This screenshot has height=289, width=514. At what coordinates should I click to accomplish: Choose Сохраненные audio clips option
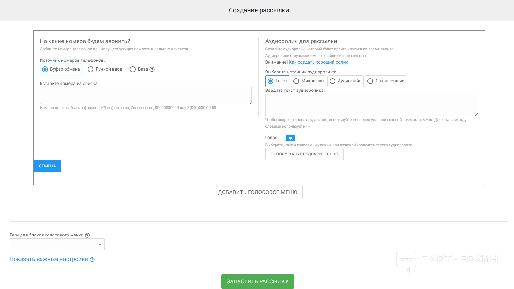point(370,81)
